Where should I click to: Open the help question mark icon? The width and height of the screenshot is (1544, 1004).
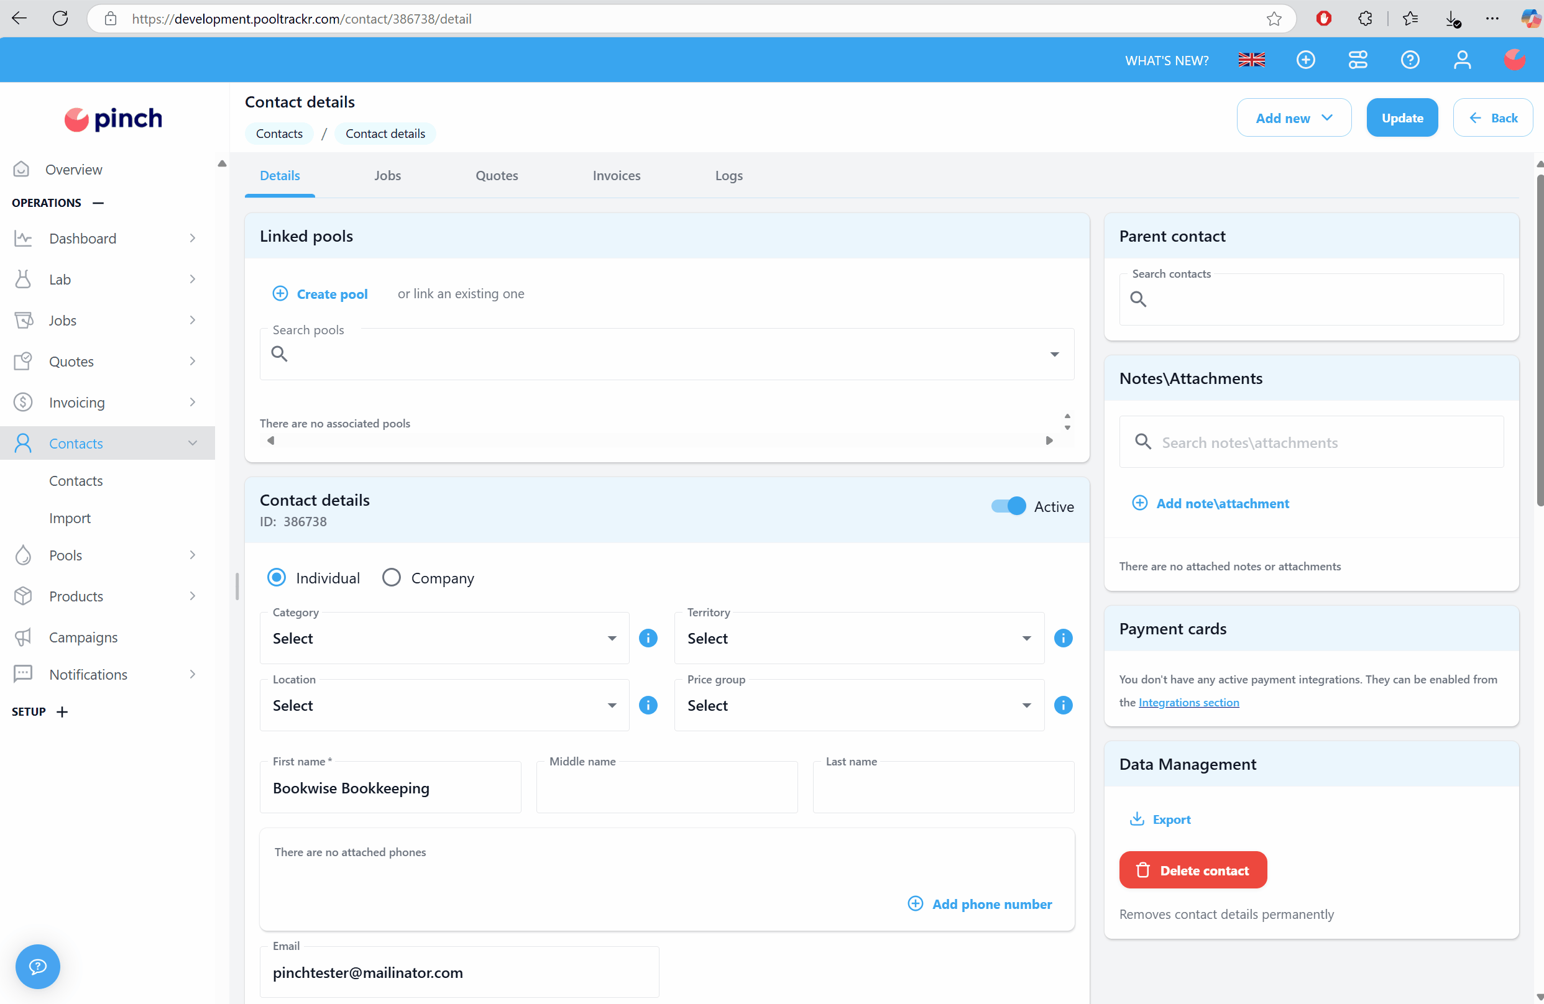pos(1410,60)
